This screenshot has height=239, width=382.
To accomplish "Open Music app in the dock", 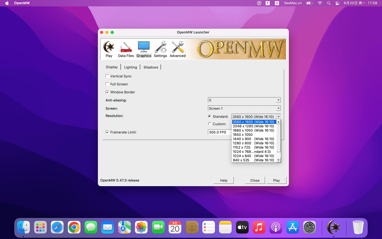I will point(259,227).
